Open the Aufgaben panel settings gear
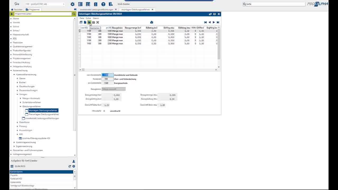 point(74,166)
